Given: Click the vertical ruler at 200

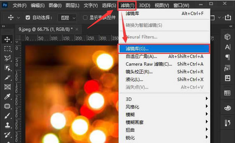Looking at the screenshot, I should point(17,100).
